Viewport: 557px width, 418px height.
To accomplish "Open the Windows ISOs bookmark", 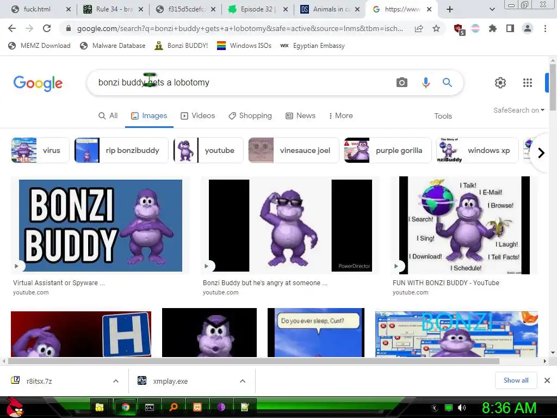I will pos(244,46).
